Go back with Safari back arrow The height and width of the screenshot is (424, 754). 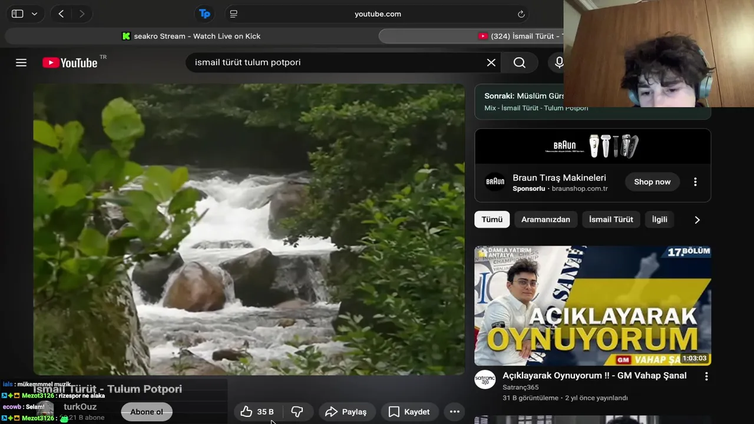[61, 14]
